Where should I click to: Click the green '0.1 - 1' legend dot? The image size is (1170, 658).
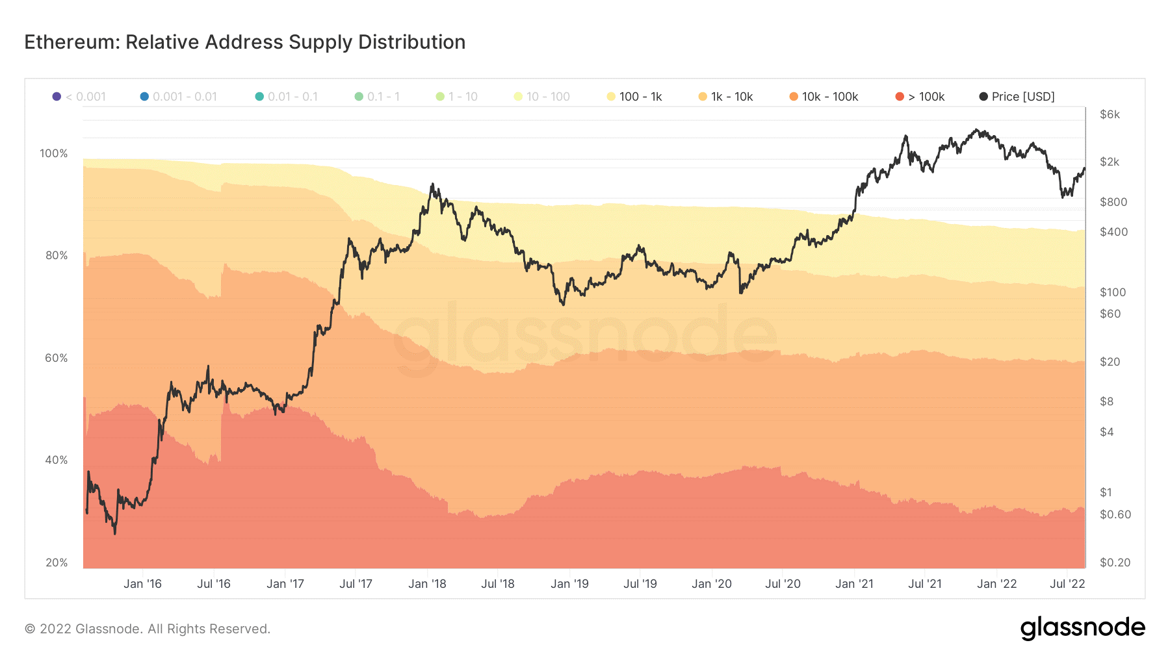coord(359,97)
